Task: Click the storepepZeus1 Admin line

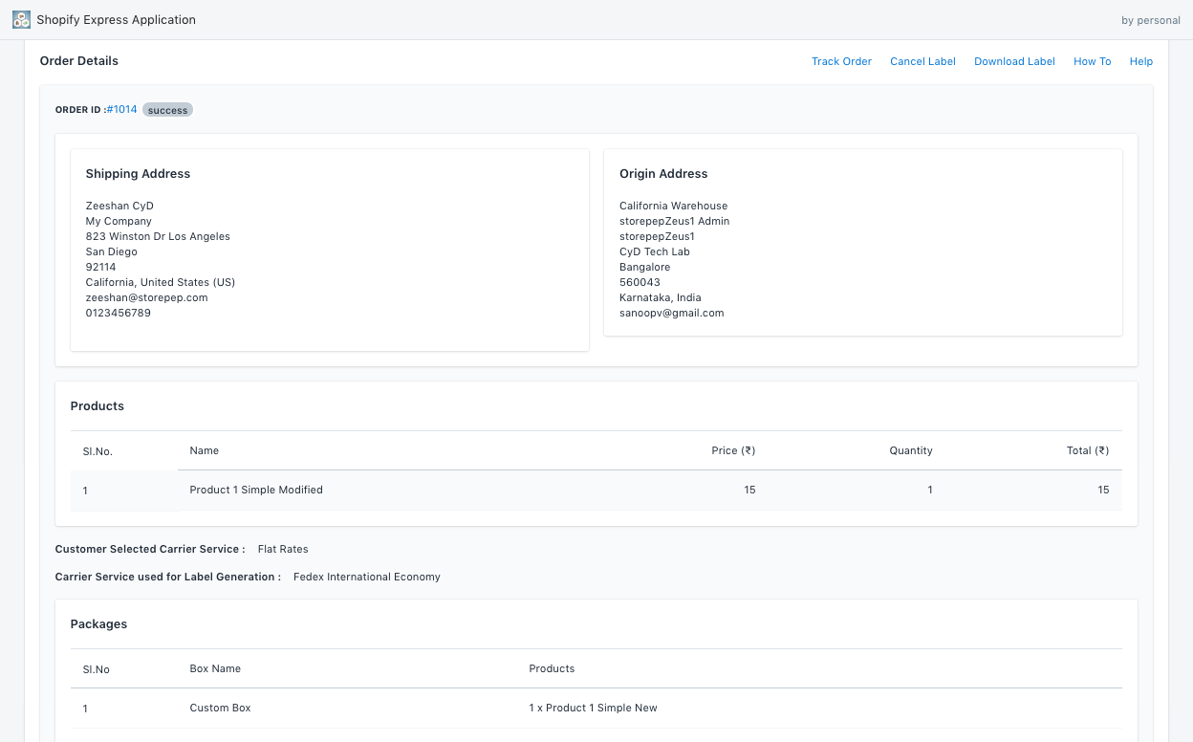Action: point(674,221)
